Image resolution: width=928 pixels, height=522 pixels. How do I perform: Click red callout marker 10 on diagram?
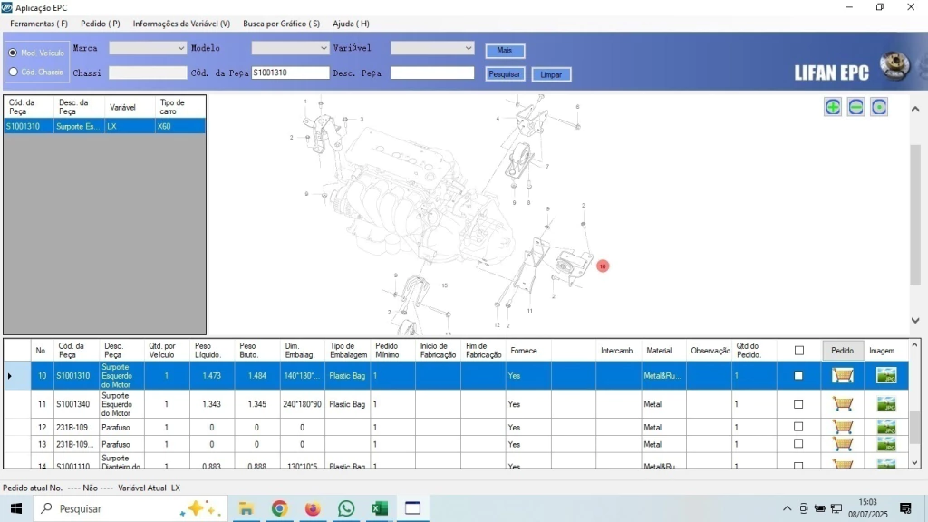point(603,266)
